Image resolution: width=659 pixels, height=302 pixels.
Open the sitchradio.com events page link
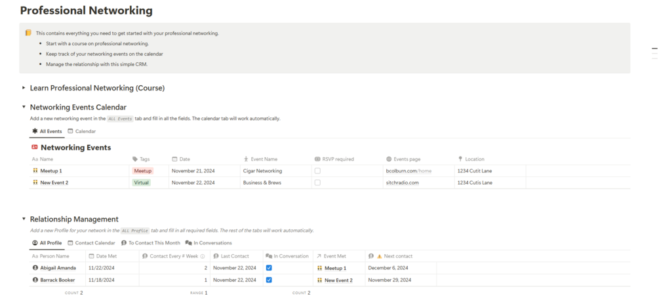click(402, 183)
